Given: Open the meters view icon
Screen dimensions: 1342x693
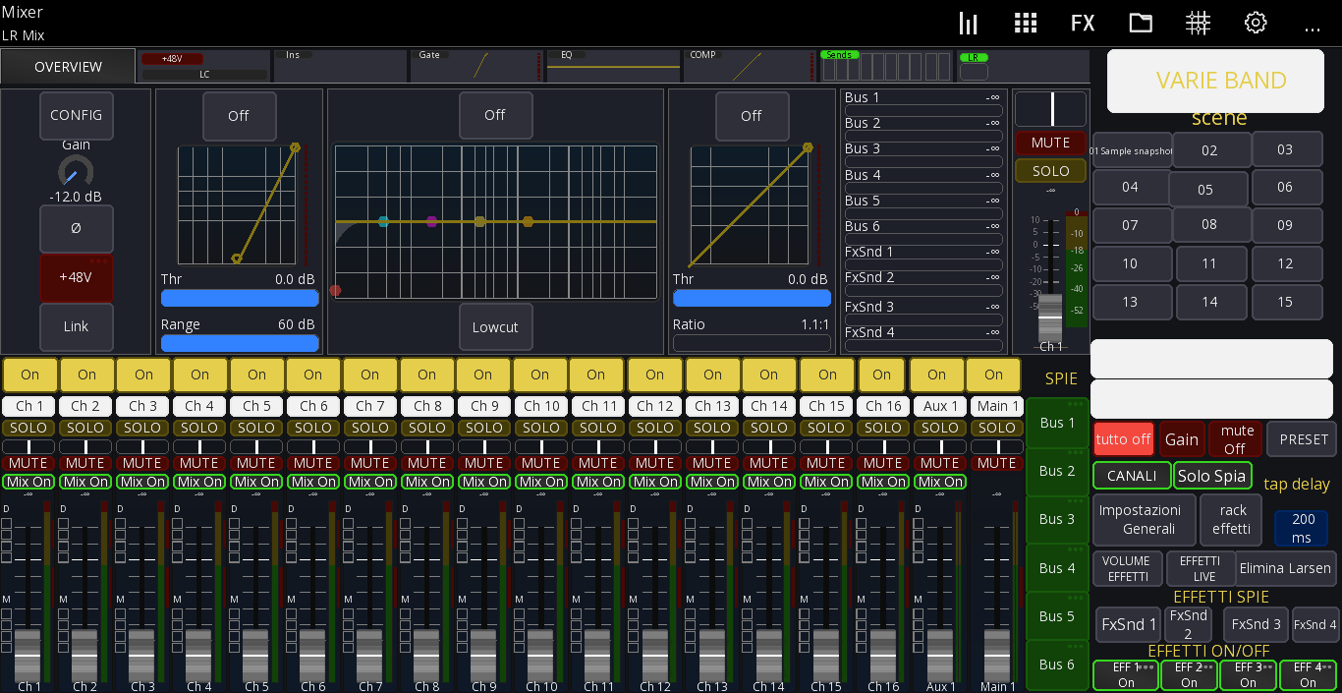Looking at the screenshot, I should point(969,24).
